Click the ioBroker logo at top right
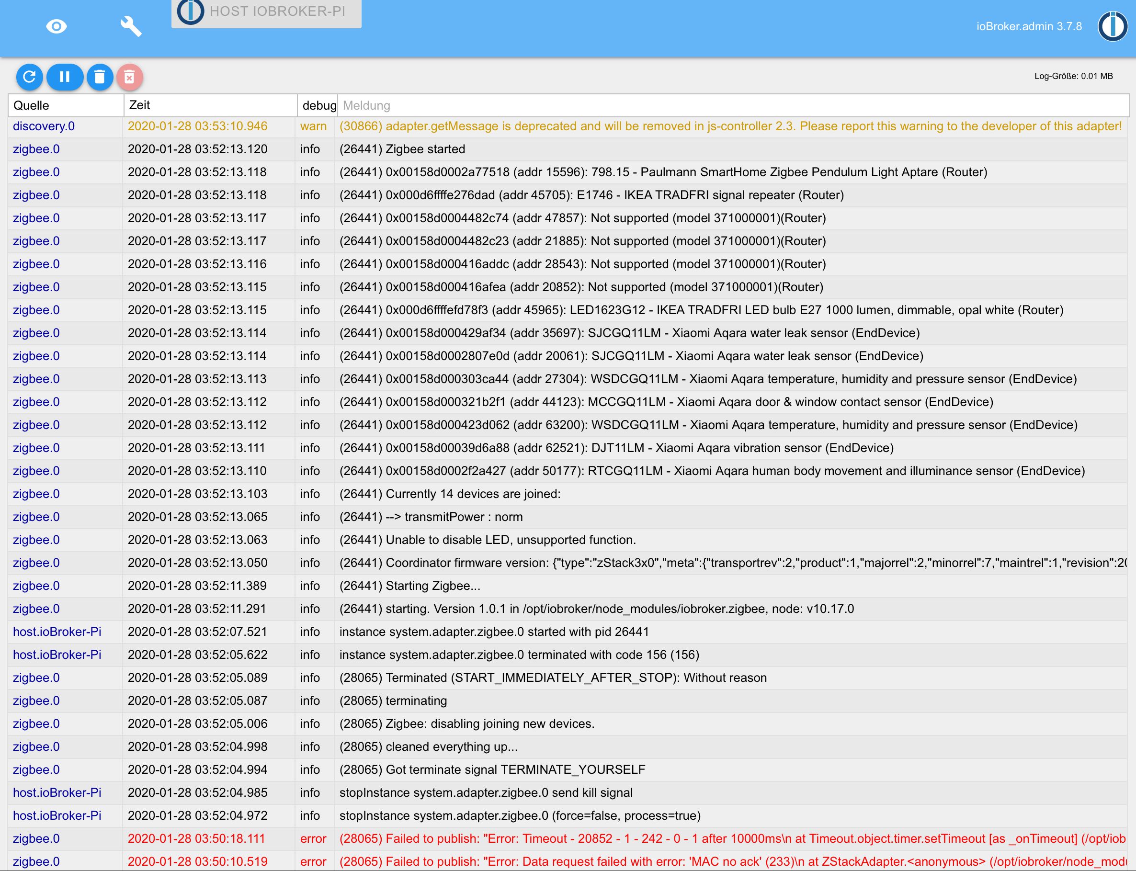This screenshot has width=1136, height=871. [1112, 26]
